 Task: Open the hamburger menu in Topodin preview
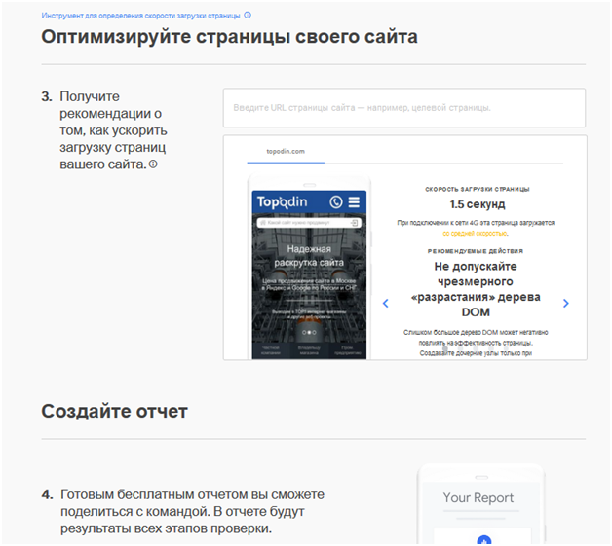(x=354, y=201)
